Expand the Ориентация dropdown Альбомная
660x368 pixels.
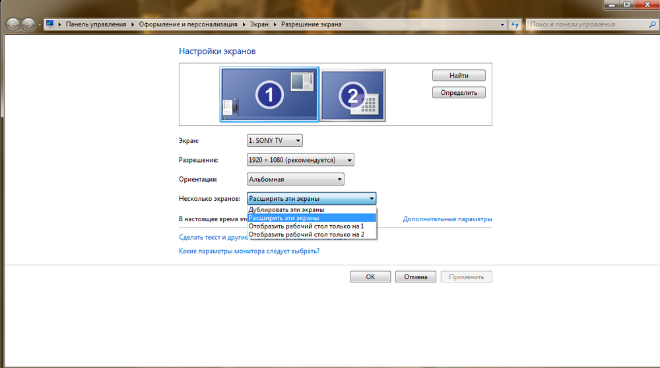coord(295,179)
